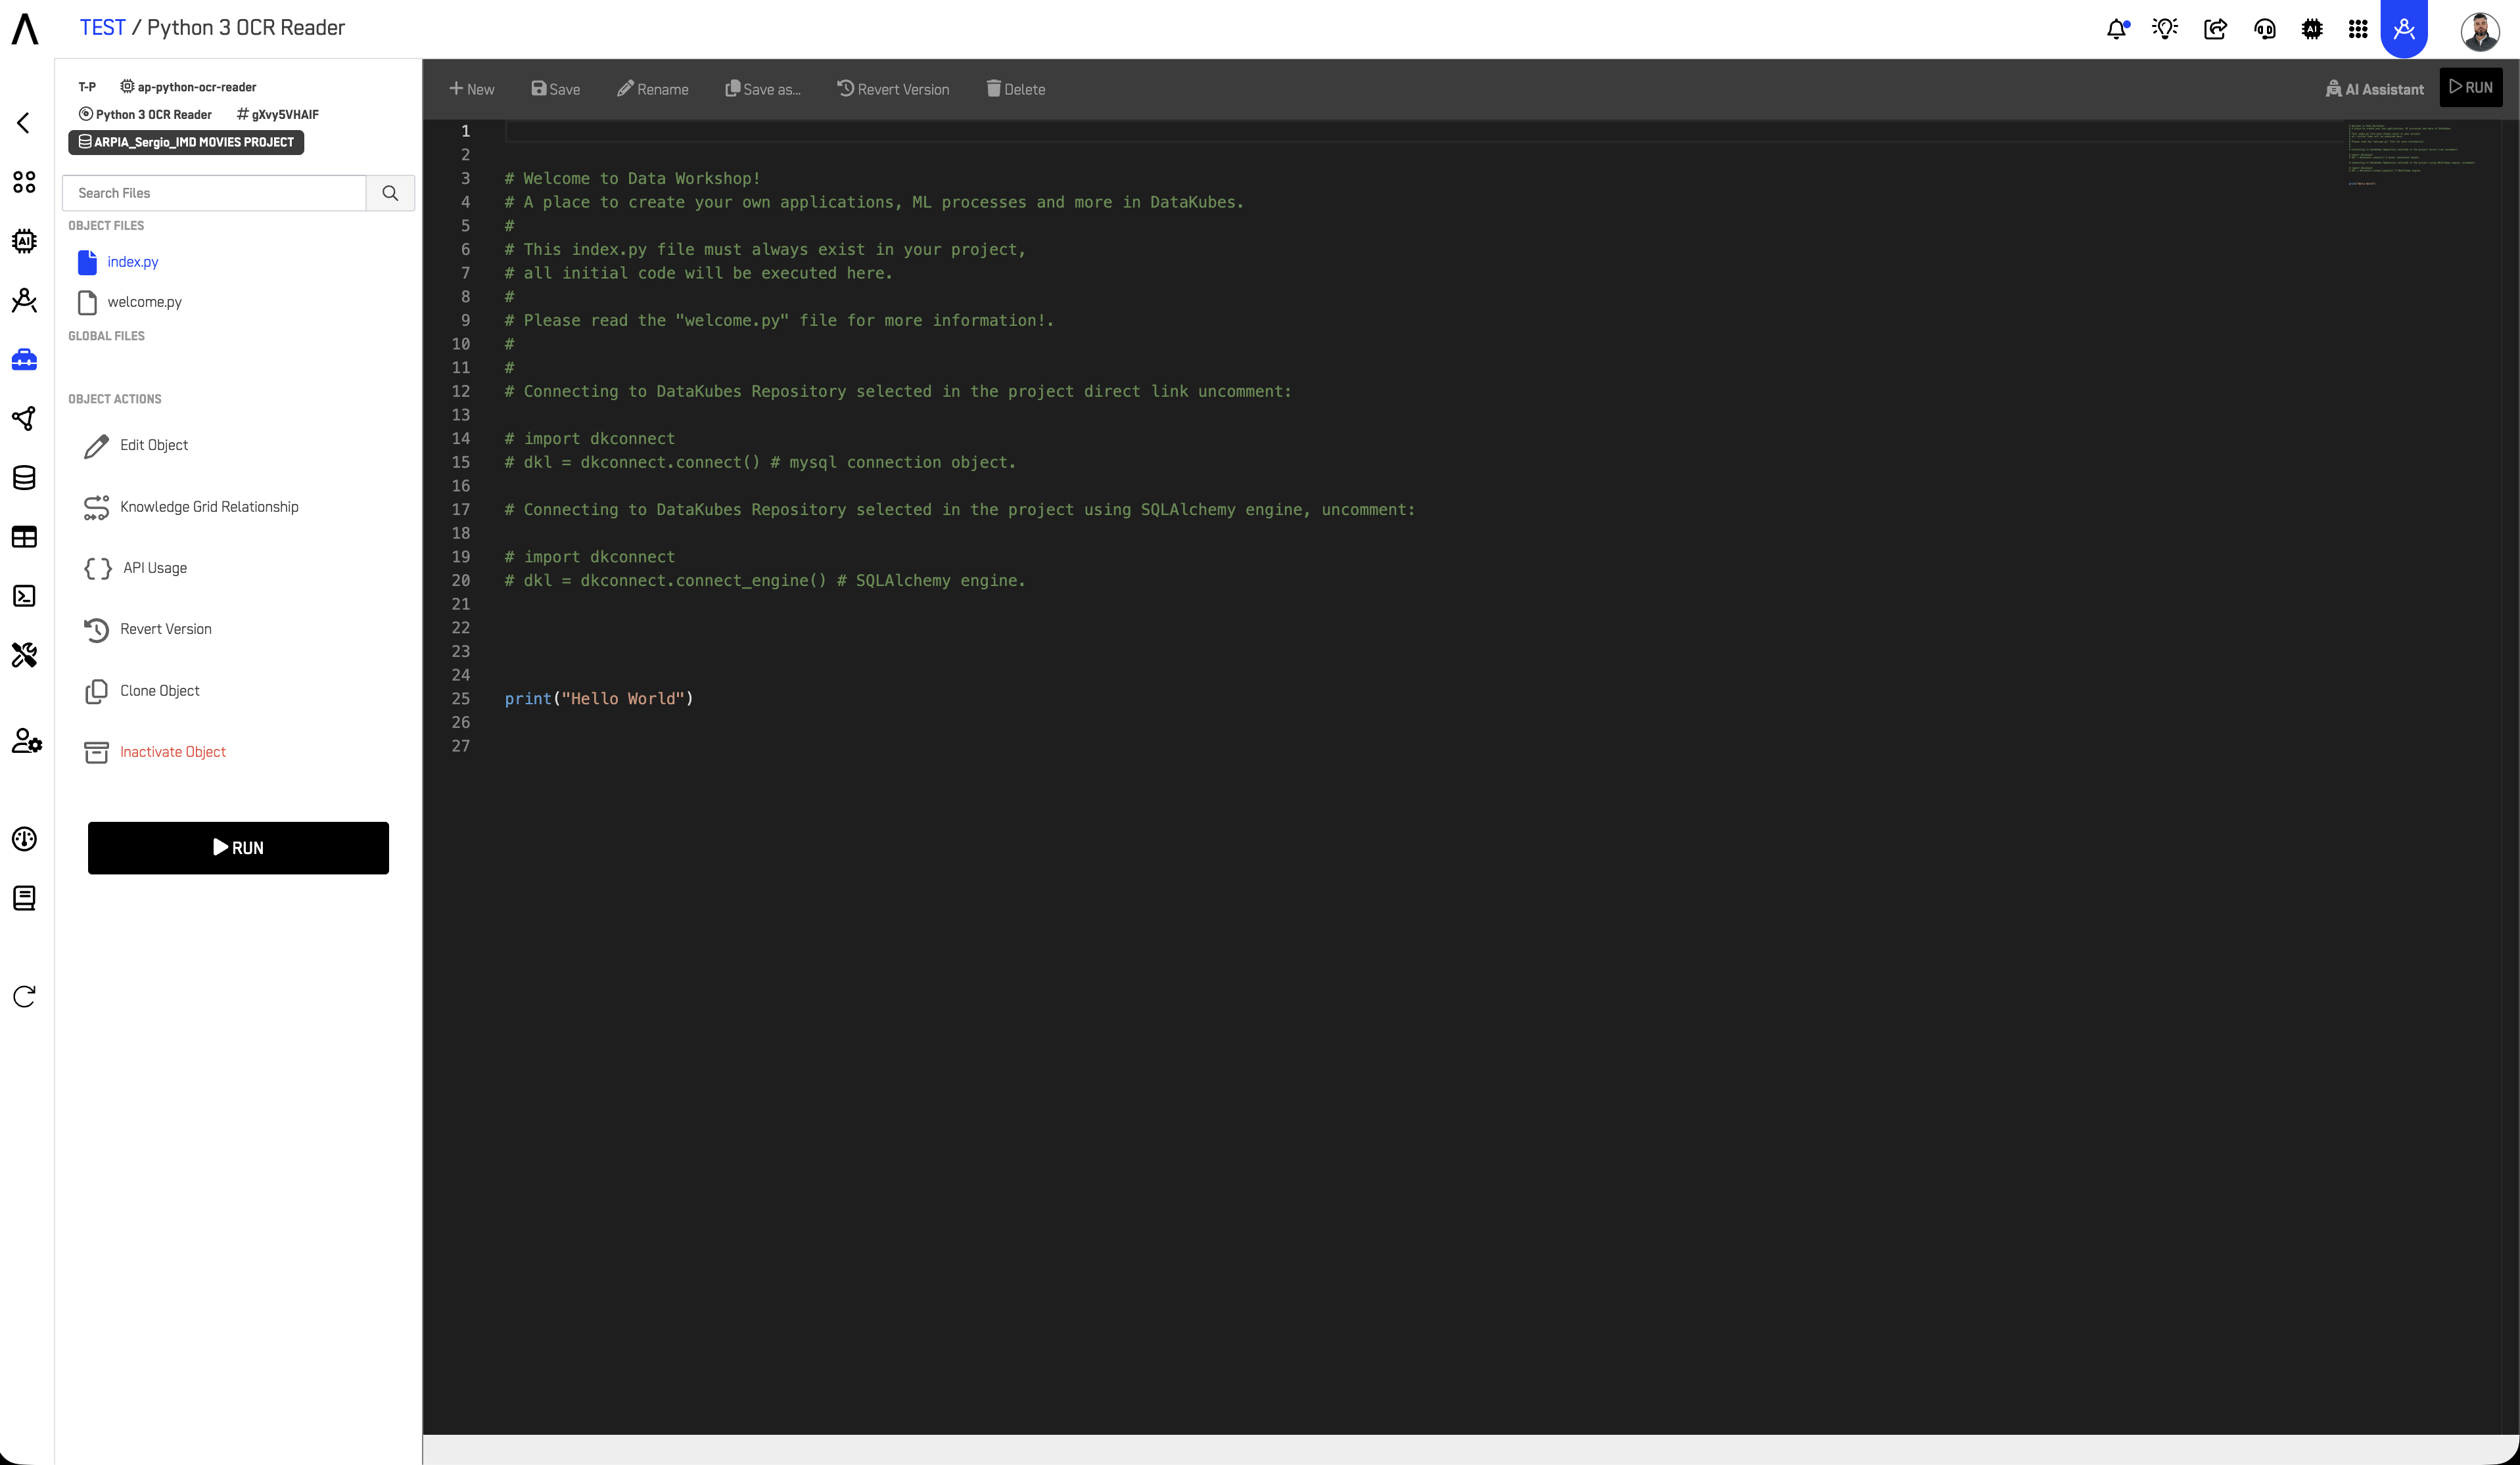This screenshot has width=2520, height=1465.
Task: Click the Search Files input field
Action: pos(214,193)
